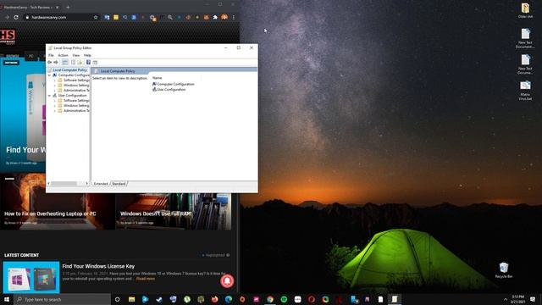
Task: Collapse Computer Configuration tree node
Action: [49, 75]
